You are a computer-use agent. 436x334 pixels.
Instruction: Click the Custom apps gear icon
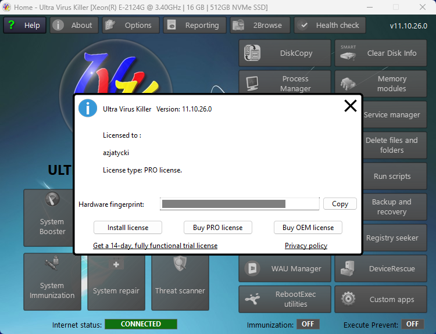[348, 299]
